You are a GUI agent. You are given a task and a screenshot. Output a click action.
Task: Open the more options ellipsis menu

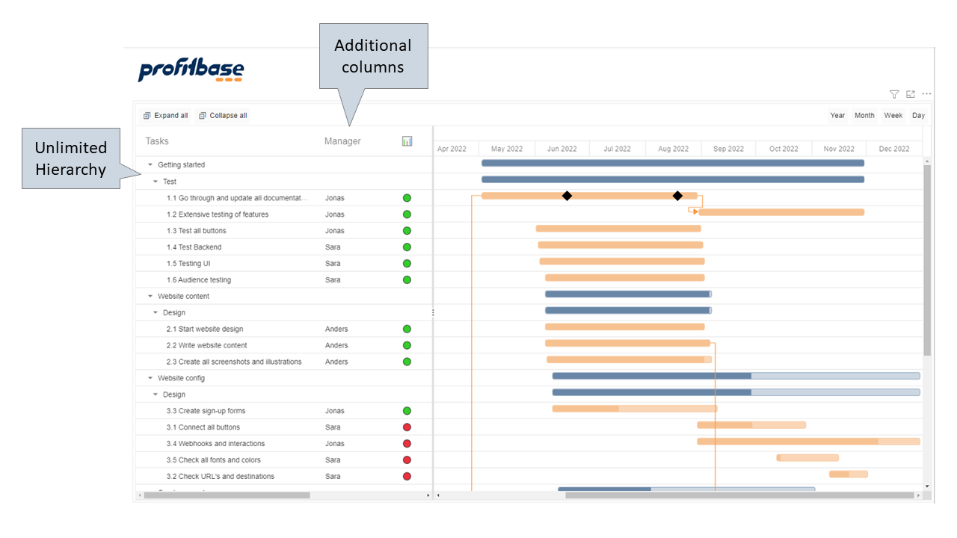coord(927,94)
